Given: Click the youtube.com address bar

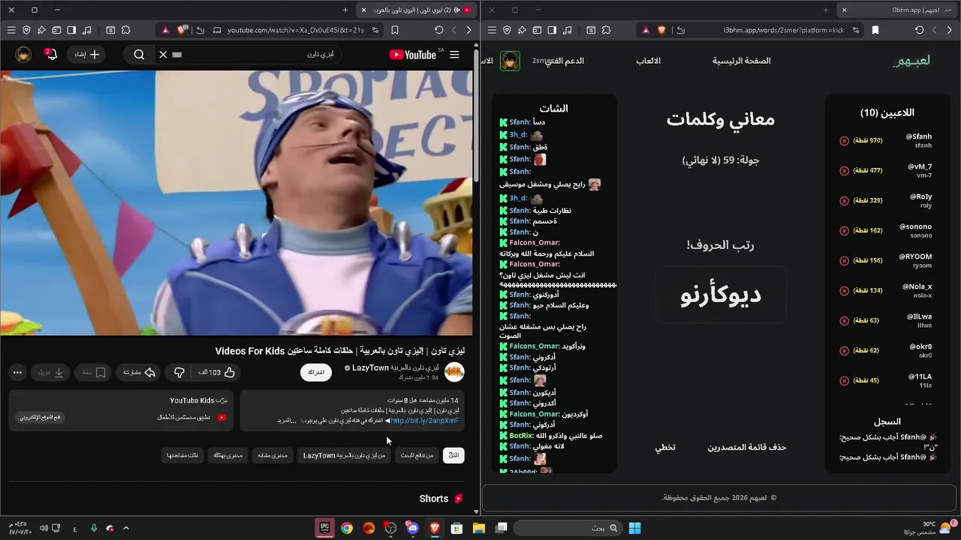Looking at the screenshot, I should click(x=294, y=30).
